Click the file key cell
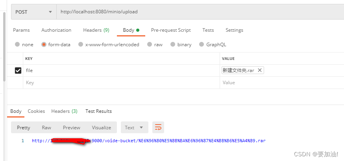 [121, 71]
